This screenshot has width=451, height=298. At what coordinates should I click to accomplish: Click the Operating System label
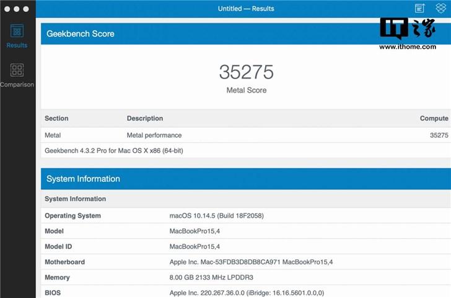pyautogui.click(x=72, y=216)
